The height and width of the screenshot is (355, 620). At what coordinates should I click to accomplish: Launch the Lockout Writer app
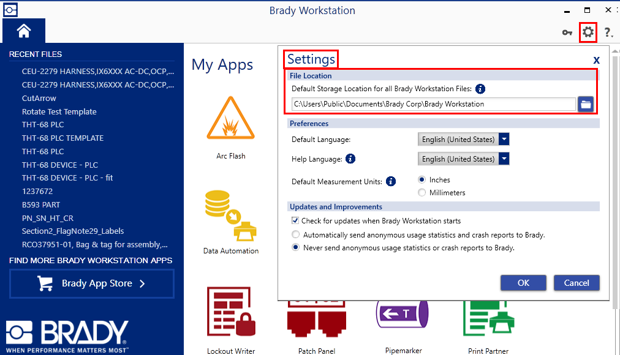coord(231,320)
